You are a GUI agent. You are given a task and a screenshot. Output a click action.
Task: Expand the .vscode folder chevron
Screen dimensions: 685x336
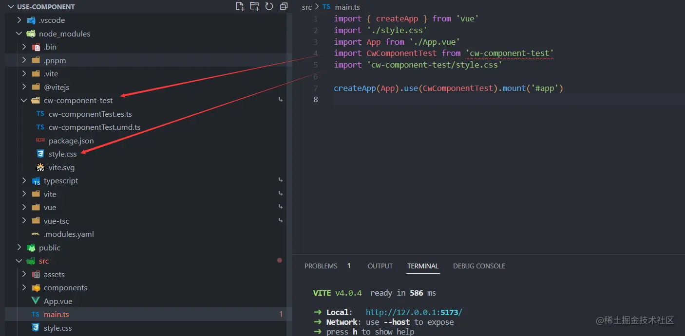point(19,20)
